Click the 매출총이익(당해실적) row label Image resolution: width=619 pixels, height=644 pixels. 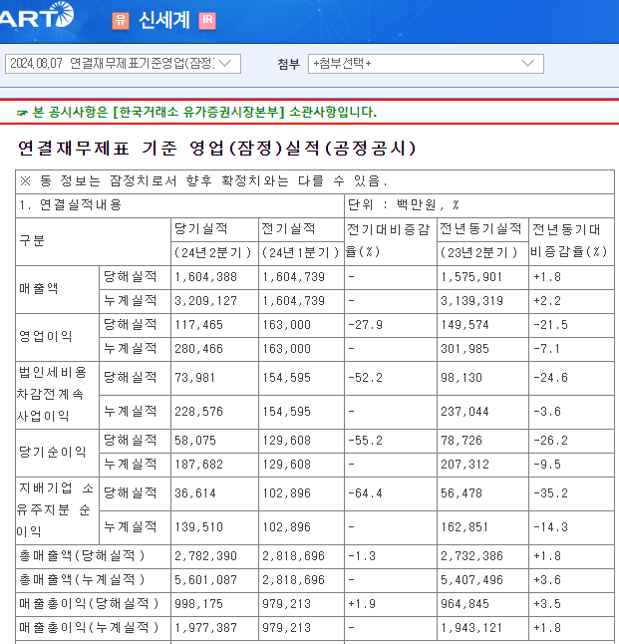(89, 604)
